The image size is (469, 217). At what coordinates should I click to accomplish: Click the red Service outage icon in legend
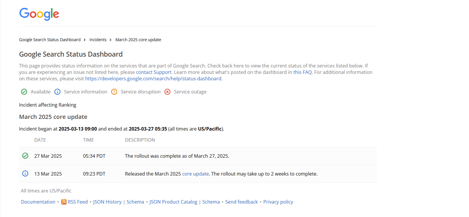167,92
